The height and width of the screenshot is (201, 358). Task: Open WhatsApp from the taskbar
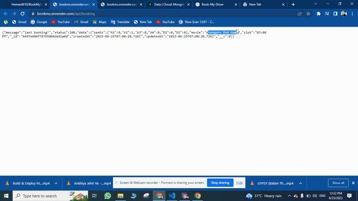coord(107,196)
